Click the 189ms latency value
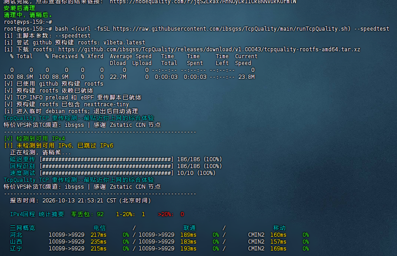The width and height of the screenshot is (397, 256). click(188, 235)
